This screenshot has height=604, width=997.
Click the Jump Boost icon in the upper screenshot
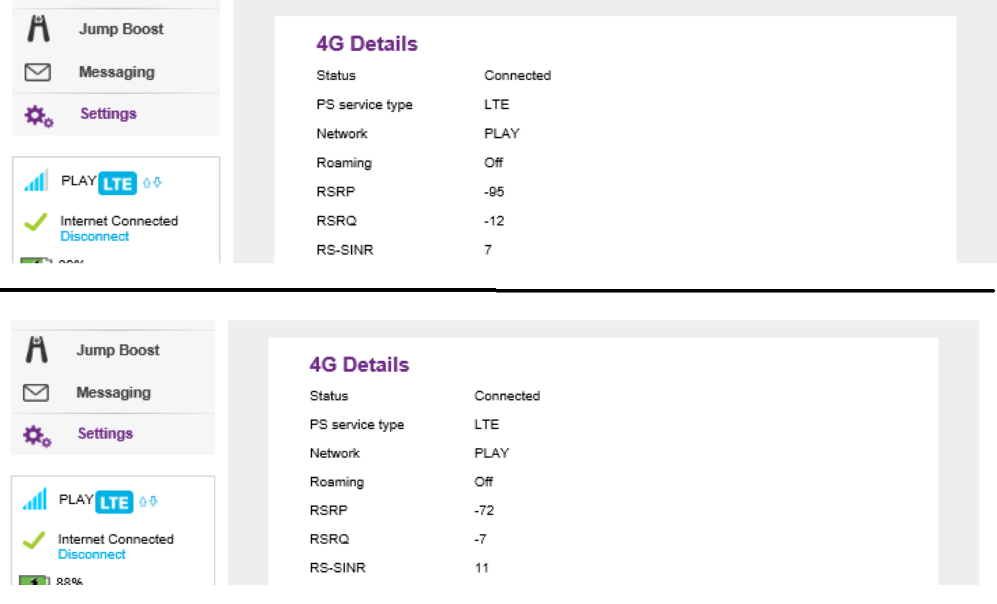[37, 29]
